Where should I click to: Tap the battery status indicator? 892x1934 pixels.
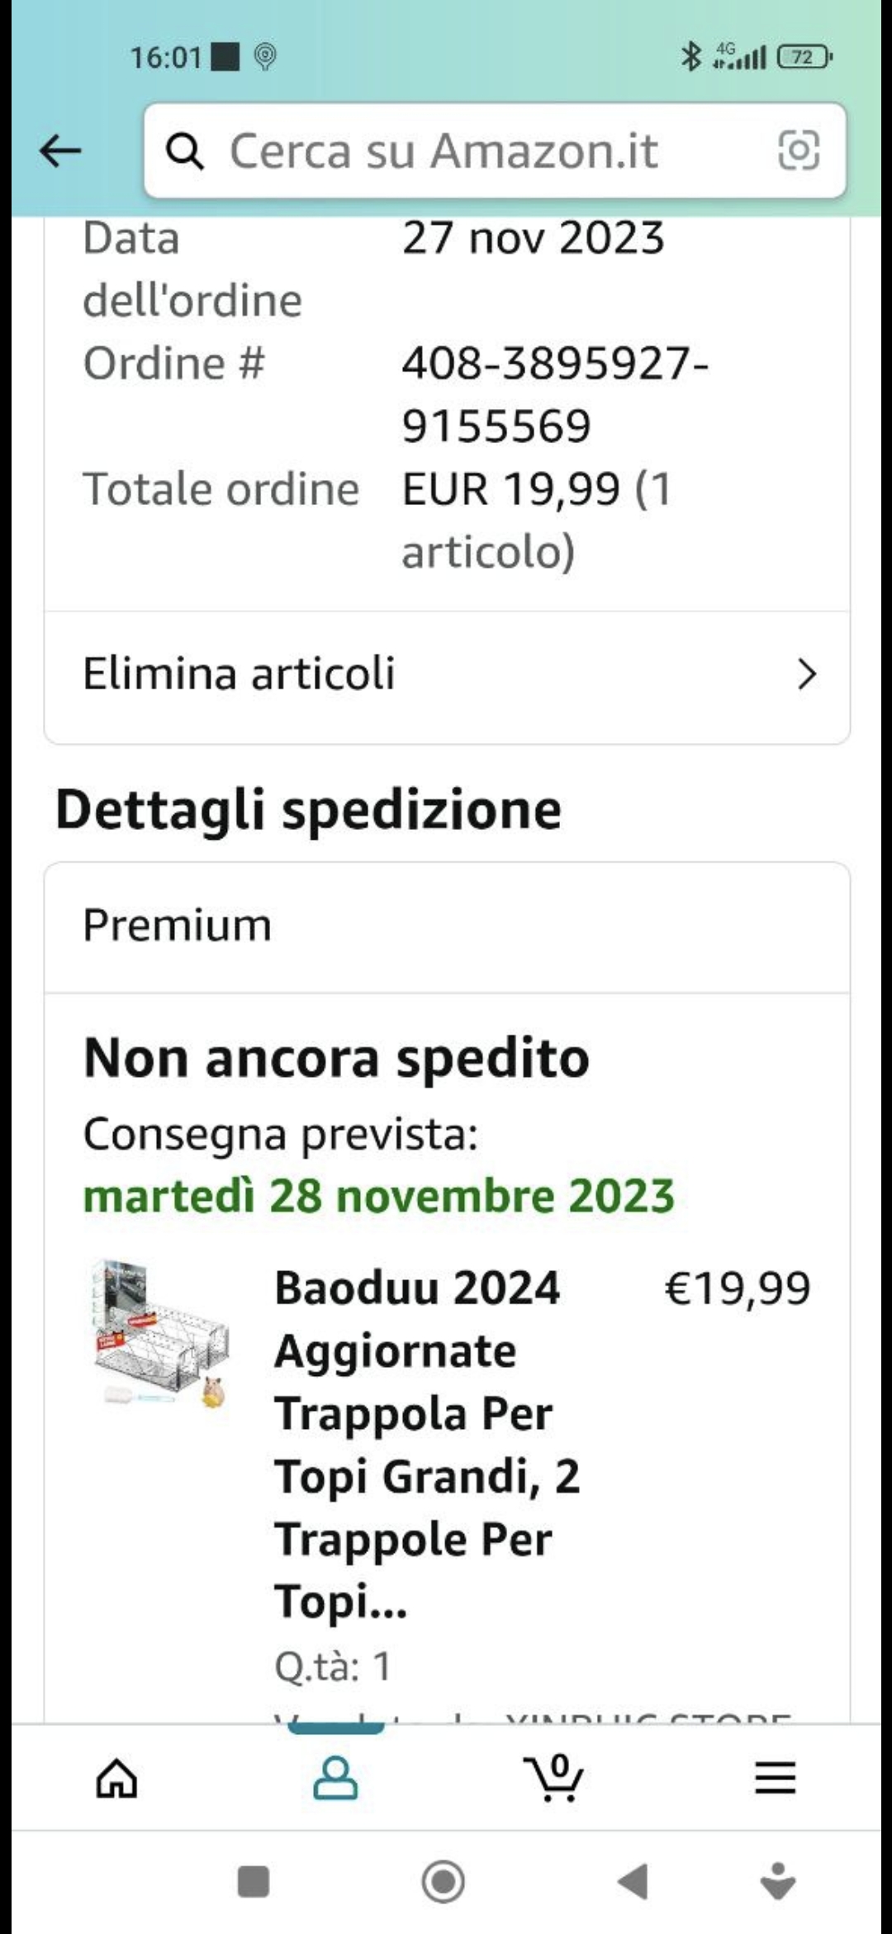coord(804,57)
